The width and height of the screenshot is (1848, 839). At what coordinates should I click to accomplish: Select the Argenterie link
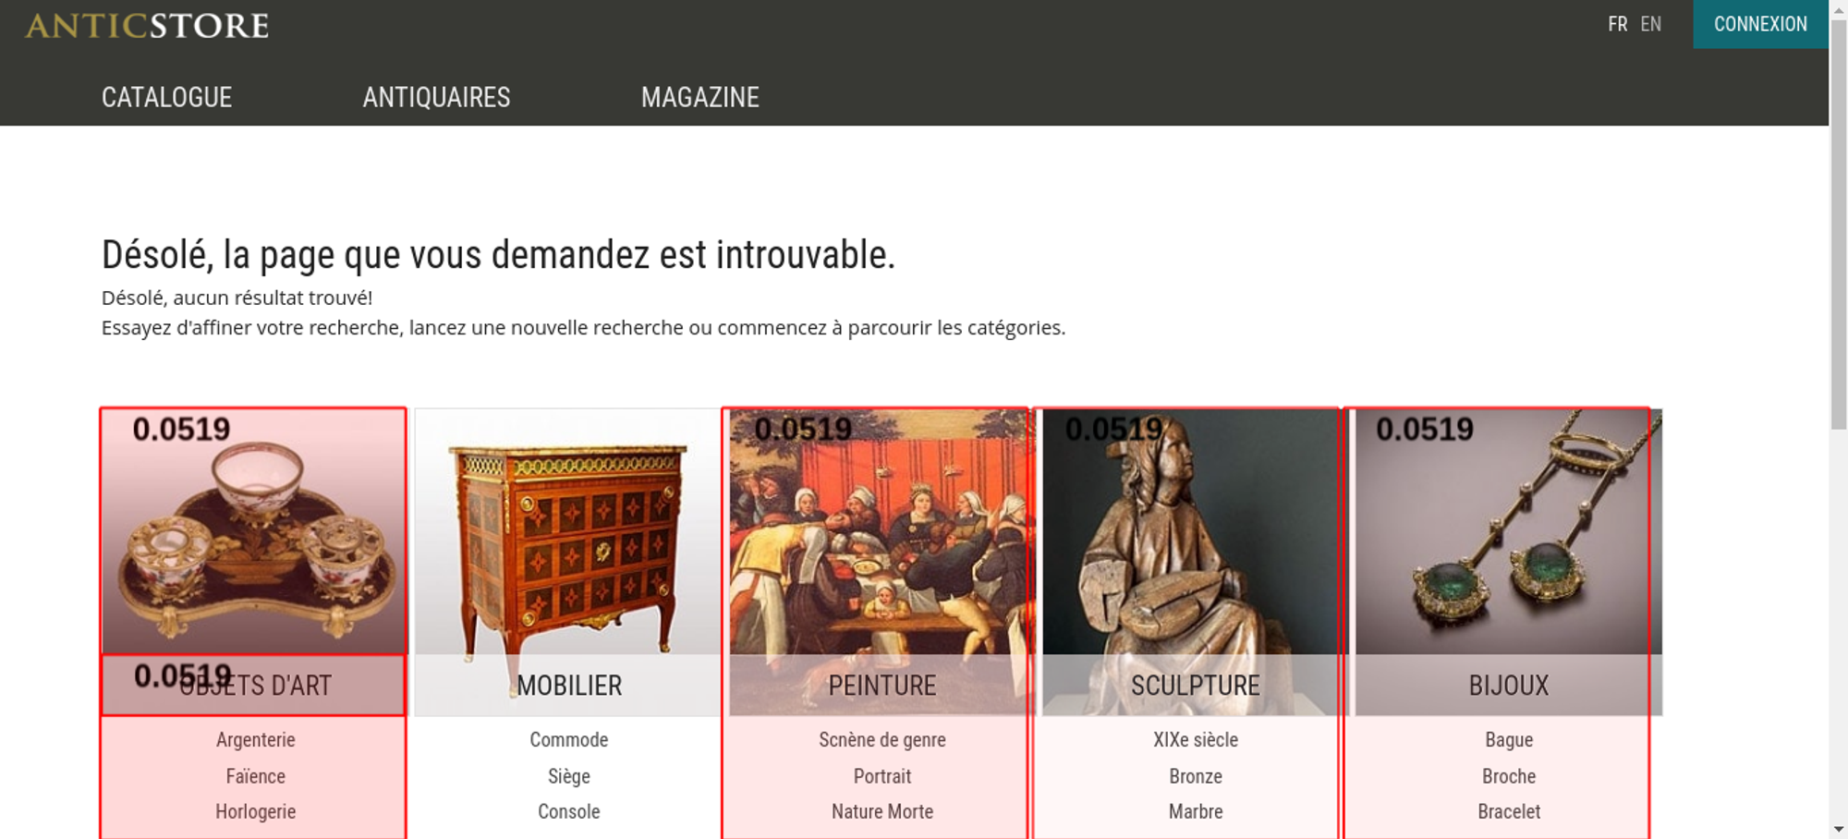coord(256,740)
